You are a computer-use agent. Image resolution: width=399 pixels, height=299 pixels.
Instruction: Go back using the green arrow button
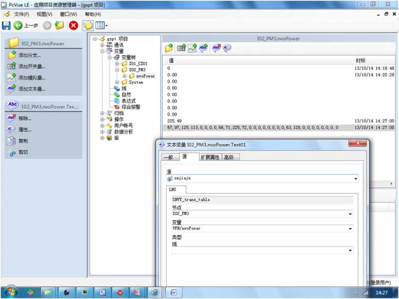coord(18,25)
